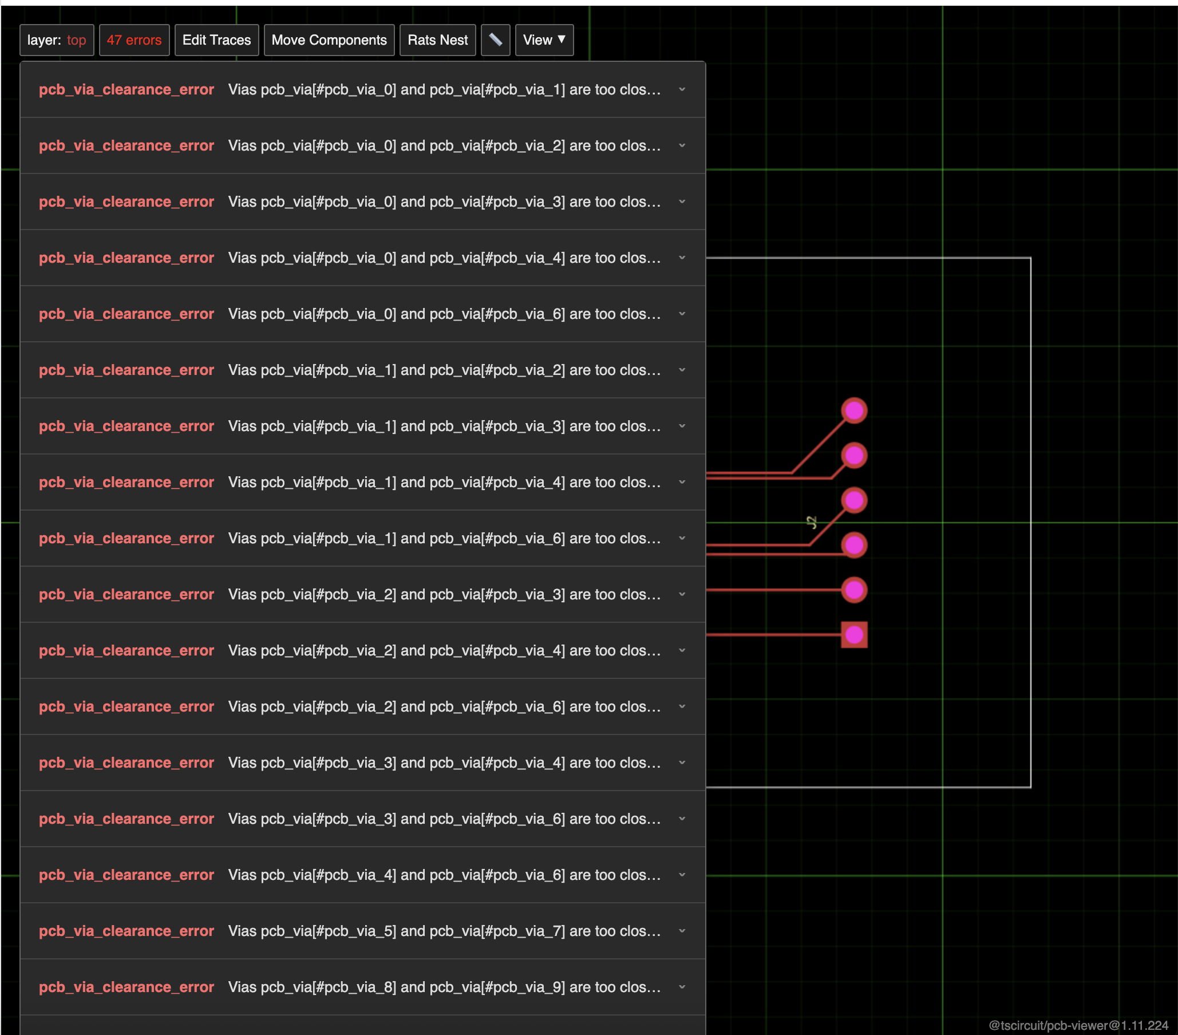Click the third magenta plated hole from top
This screenshot has height=1035, width=1178.
[853, 500]
